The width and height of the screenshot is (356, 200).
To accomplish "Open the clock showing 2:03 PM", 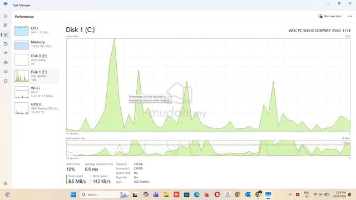I will pyautogui.click(x=339, y=194).
